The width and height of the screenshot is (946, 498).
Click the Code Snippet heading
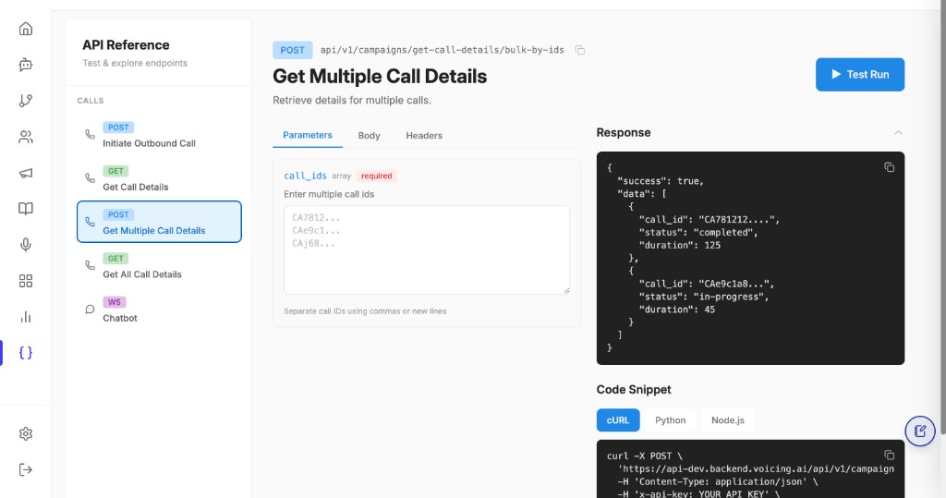tap(634, 389)
